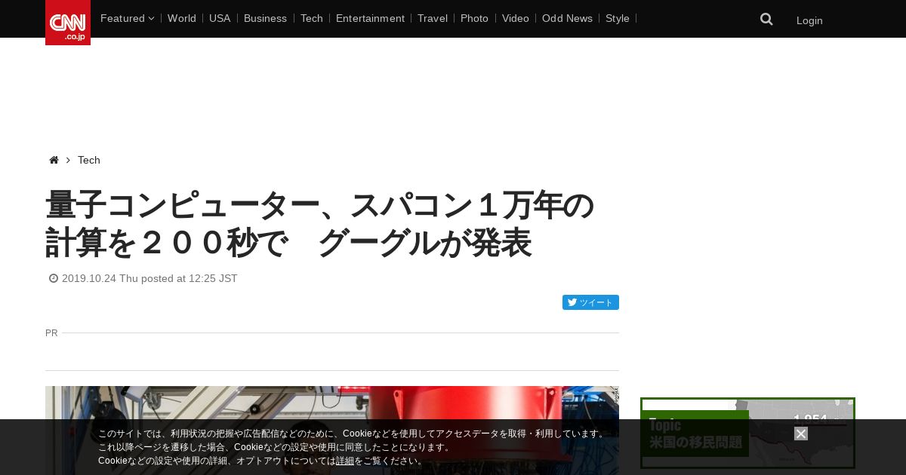Open the World section
Viewport: 906px width, 475px height.
182,18
